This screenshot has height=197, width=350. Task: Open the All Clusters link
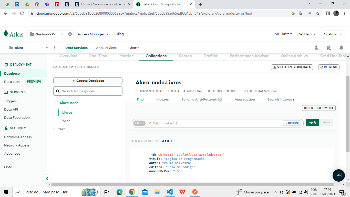[283, 34]
